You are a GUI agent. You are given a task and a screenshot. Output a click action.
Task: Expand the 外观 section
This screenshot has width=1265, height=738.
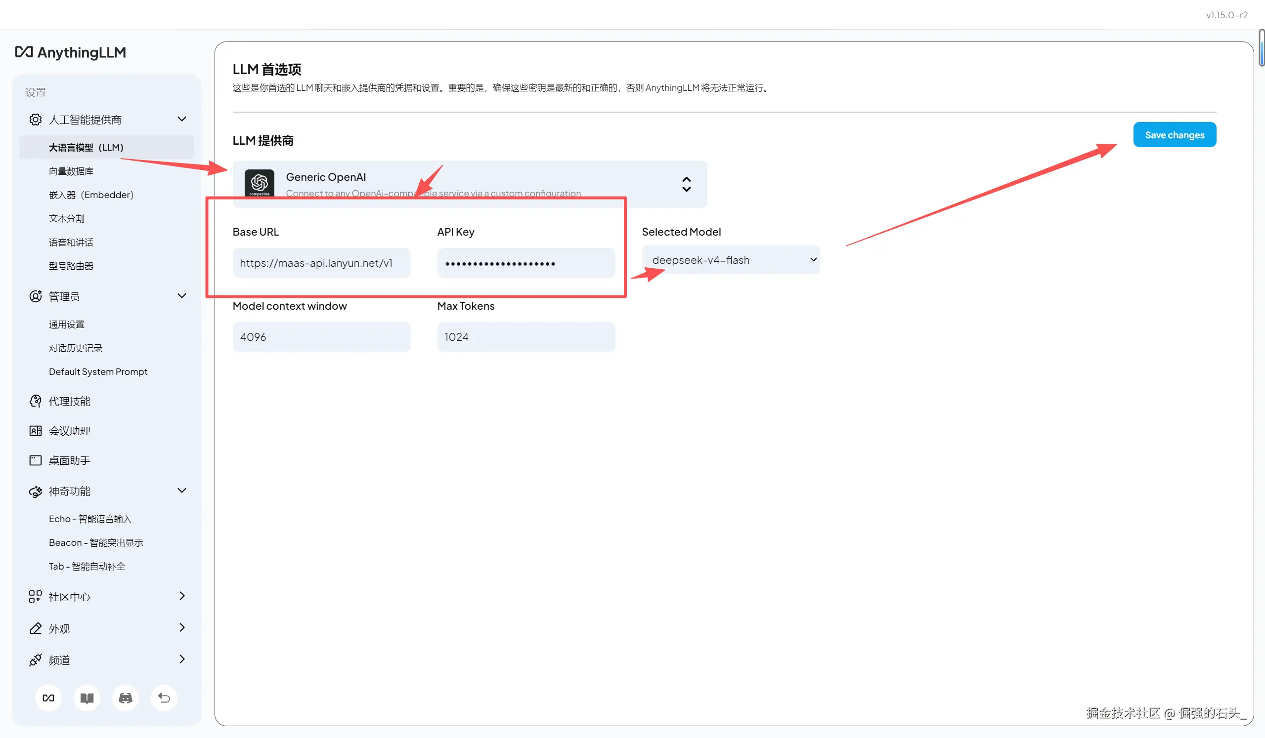182,627
